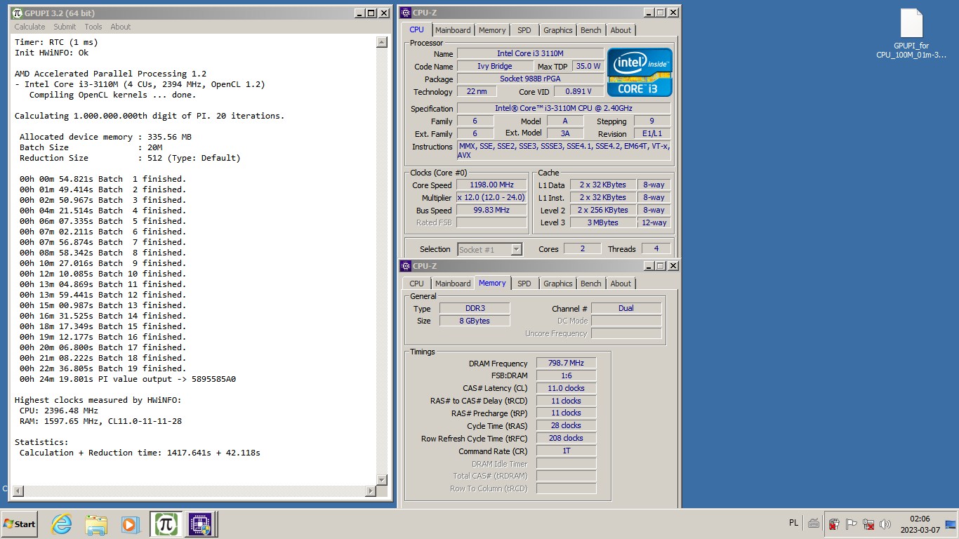Click the Memory Type DDR3 field
The image size is (959, 539).
click(475, 308)
